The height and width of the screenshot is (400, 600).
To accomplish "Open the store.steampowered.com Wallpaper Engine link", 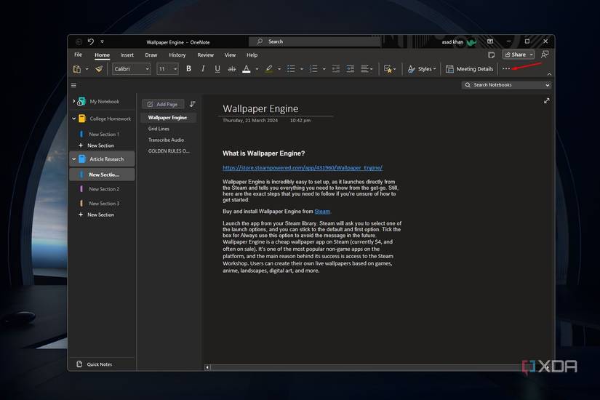I will pos(303,168).
